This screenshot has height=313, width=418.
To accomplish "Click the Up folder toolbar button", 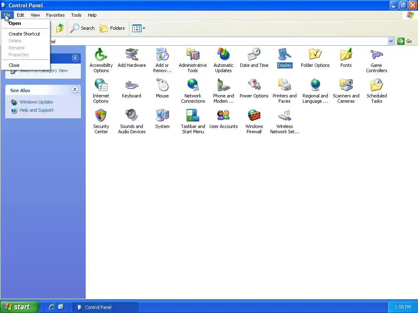I will pyautogui.click(x=60, y=28).
